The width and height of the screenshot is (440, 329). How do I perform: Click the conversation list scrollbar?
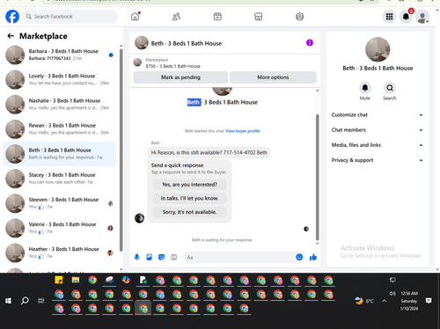(x=121, y=150)
